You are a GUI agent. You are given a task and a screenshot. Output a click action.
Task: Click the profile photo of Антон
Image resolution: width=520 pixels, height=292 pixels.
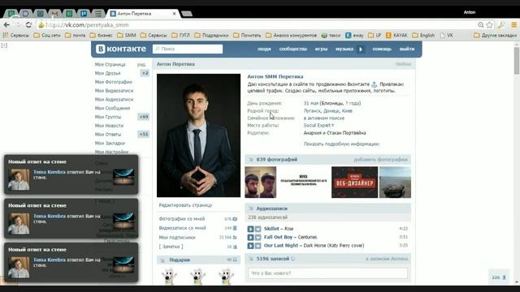click(198, 135)
